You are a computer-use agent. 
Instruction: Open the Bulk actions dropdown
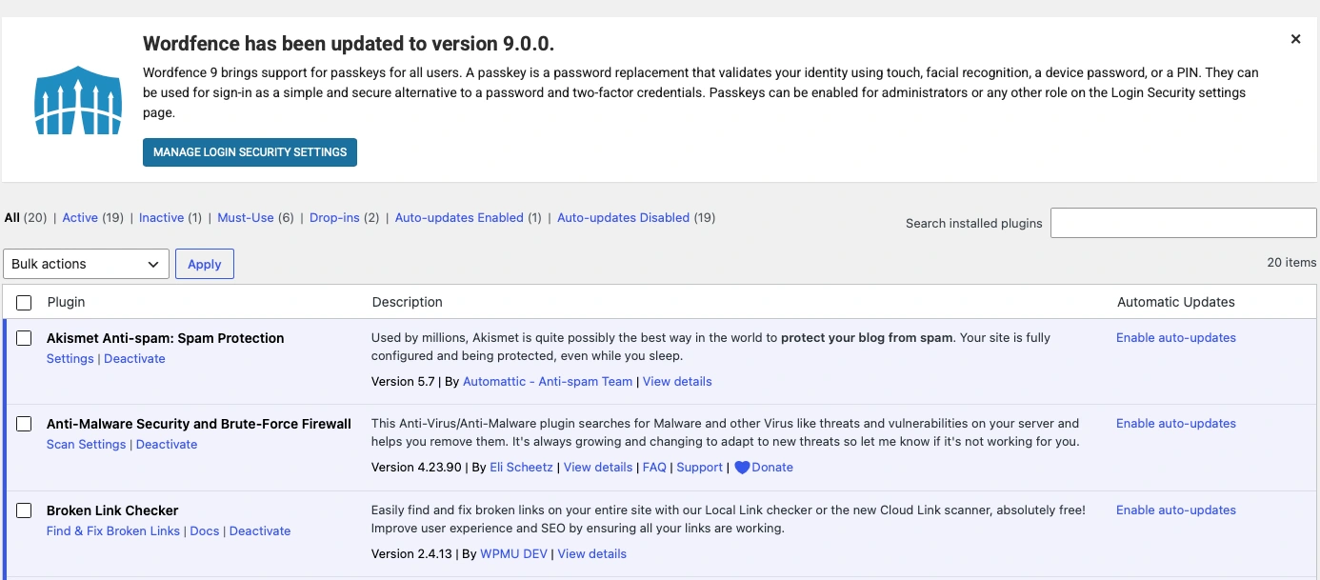(87, 264)
